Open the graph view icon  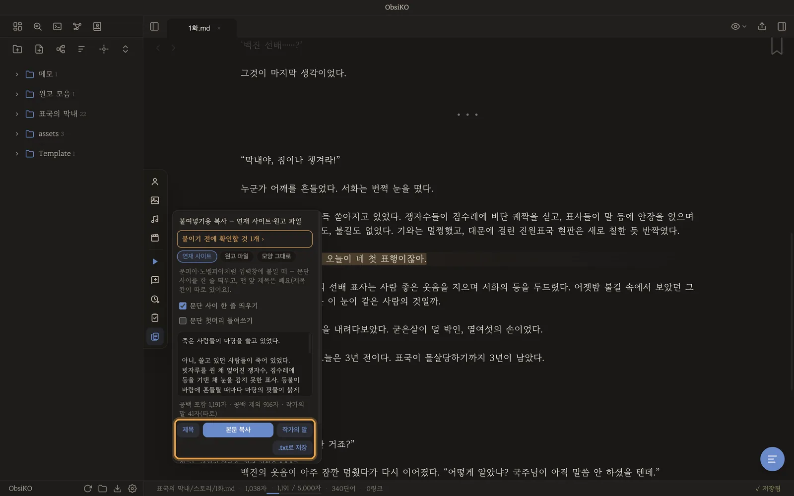[x=77, y=27]
